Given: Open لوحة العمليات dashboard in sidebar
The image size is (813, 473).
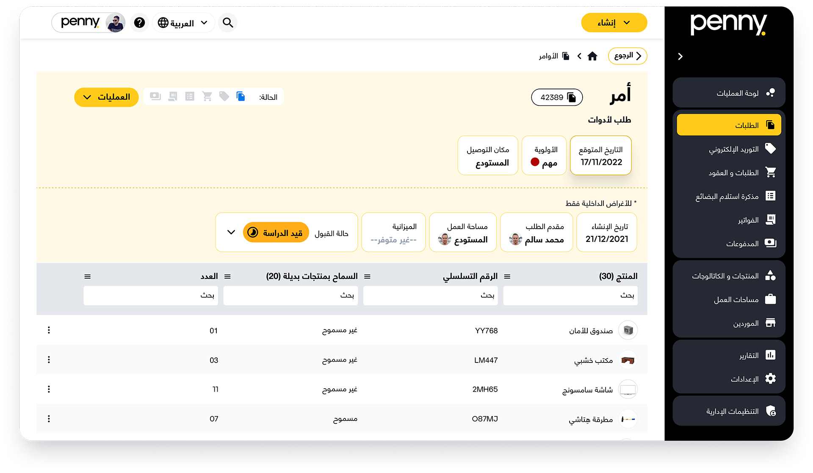Looking at the screenshot, I should (x=729, y=93).
